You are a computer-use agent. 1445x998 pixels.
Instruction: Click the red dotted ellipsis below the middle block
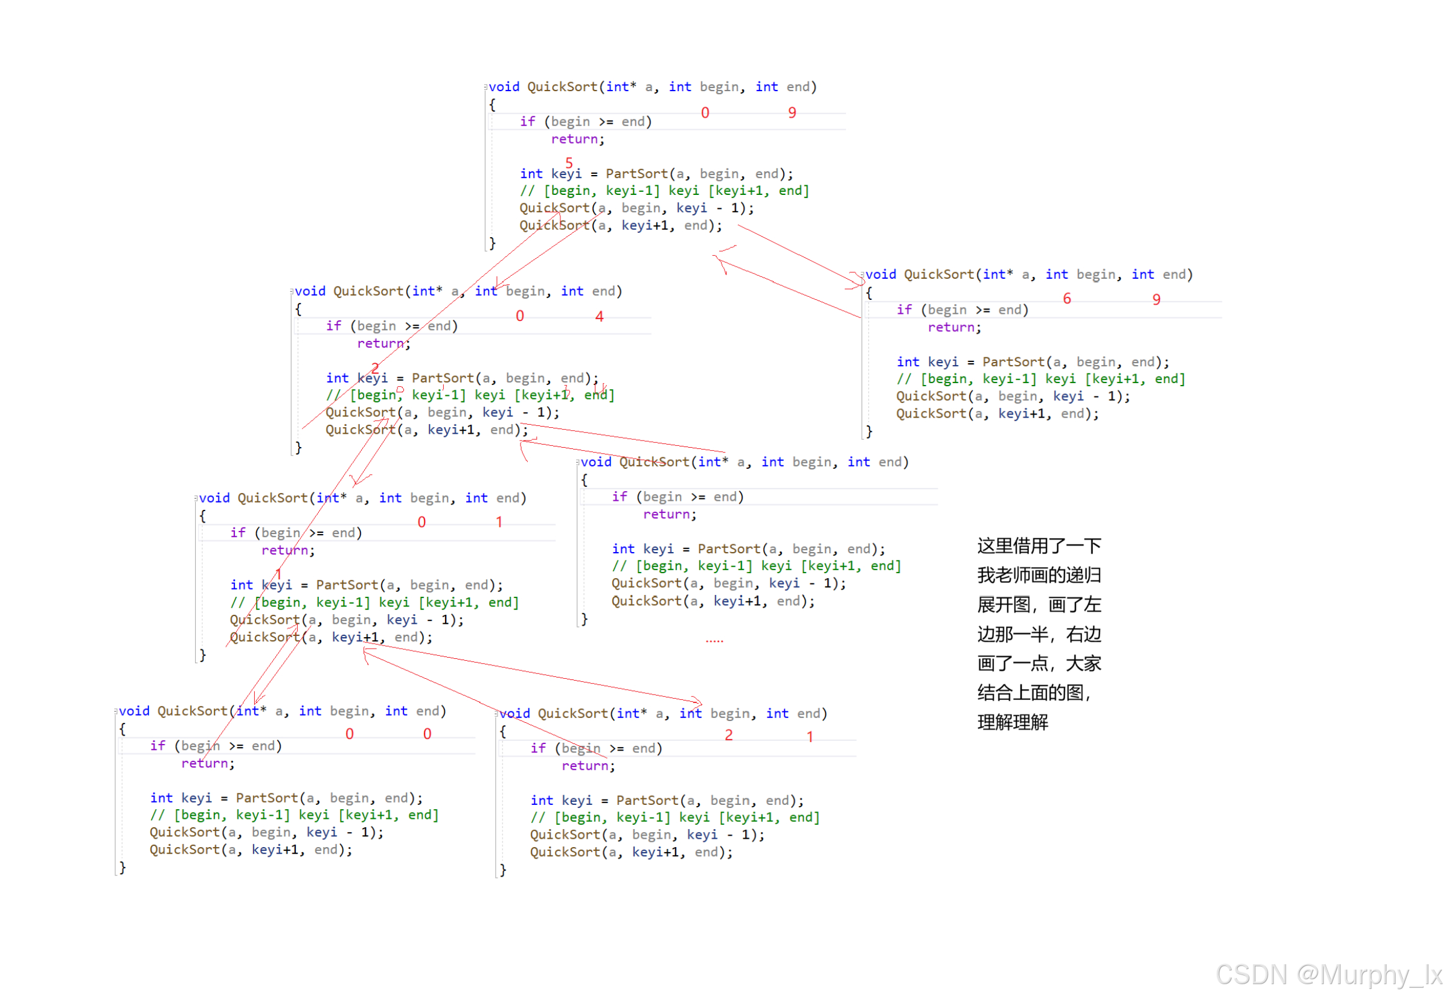pyautogui.click(x=714, y=641)
